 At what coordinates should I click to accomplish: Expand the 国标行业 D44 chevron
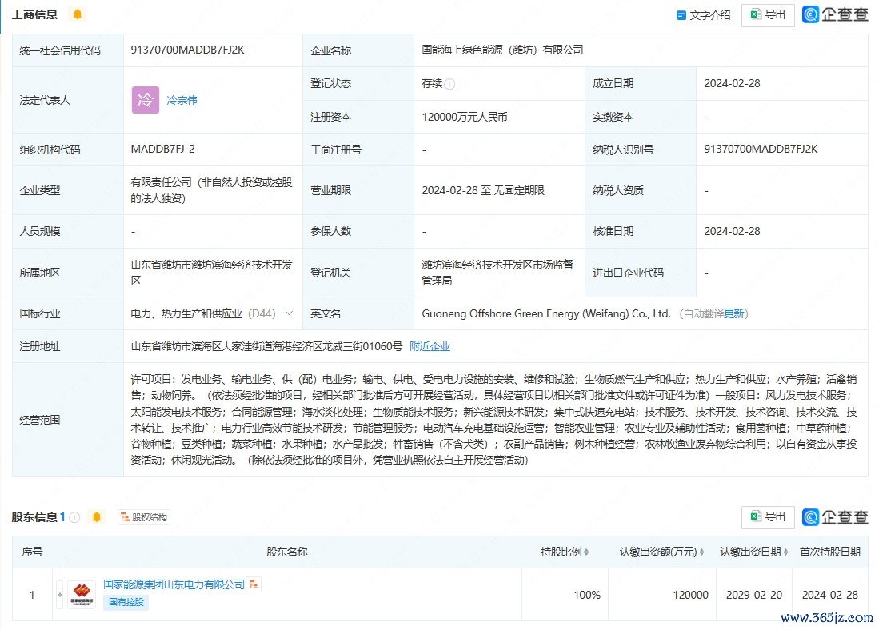pyautogui.click(x=289, y=313)
